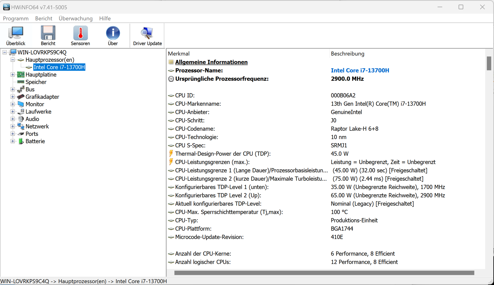Open the Programm menu

pos(16,19)
